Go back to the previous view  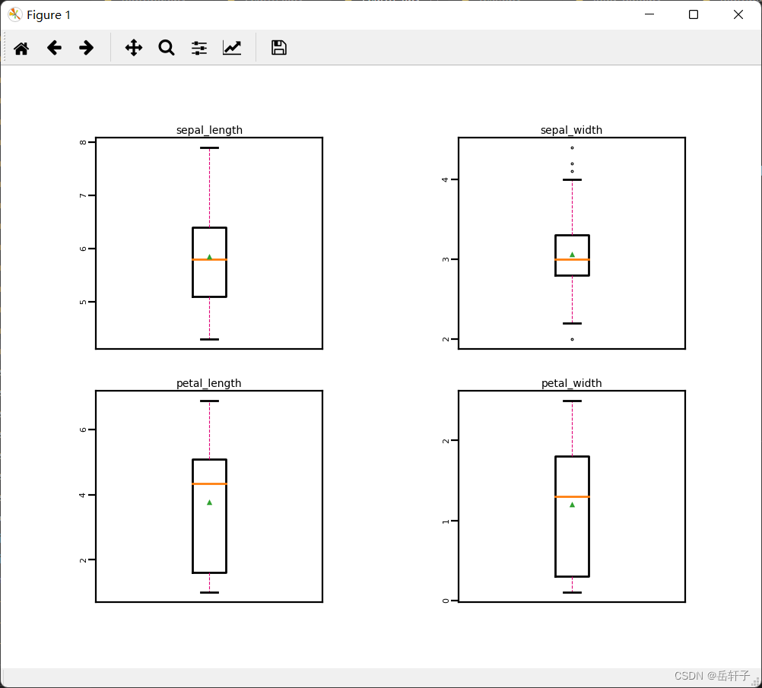[x=54, y=48]
